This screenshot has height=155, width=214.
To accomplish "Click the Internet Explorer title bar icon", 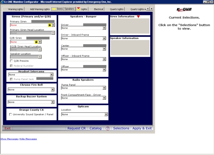I will pos(2,2).
